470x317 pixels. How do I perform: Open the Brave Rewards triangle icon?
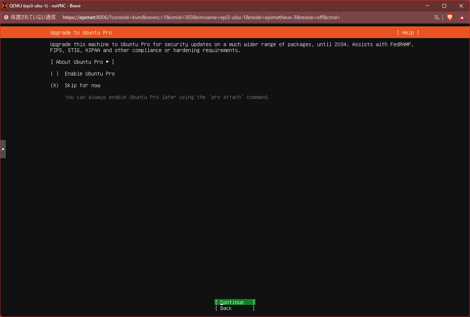[462, 17]
